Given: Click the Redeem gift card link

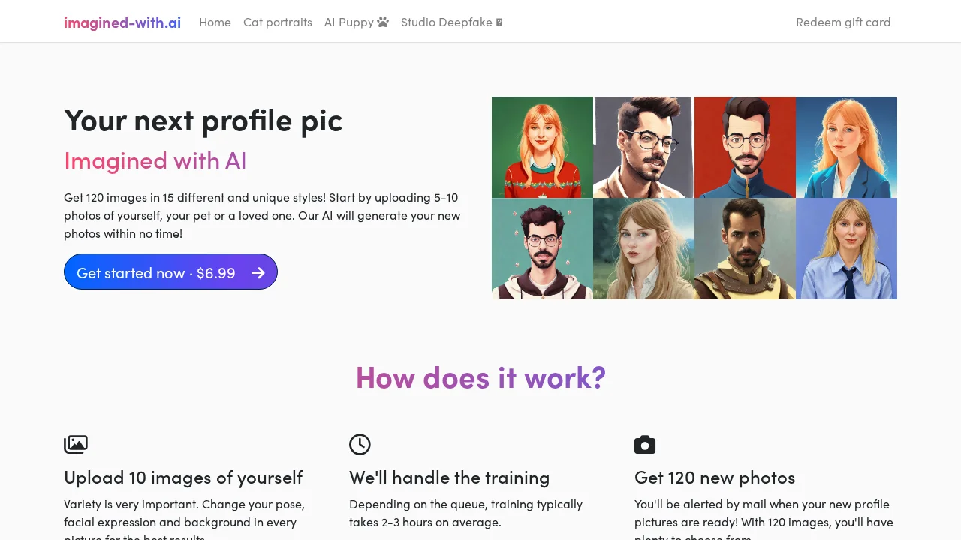Looking at the screenshot, I should click(x=843, y=22).
